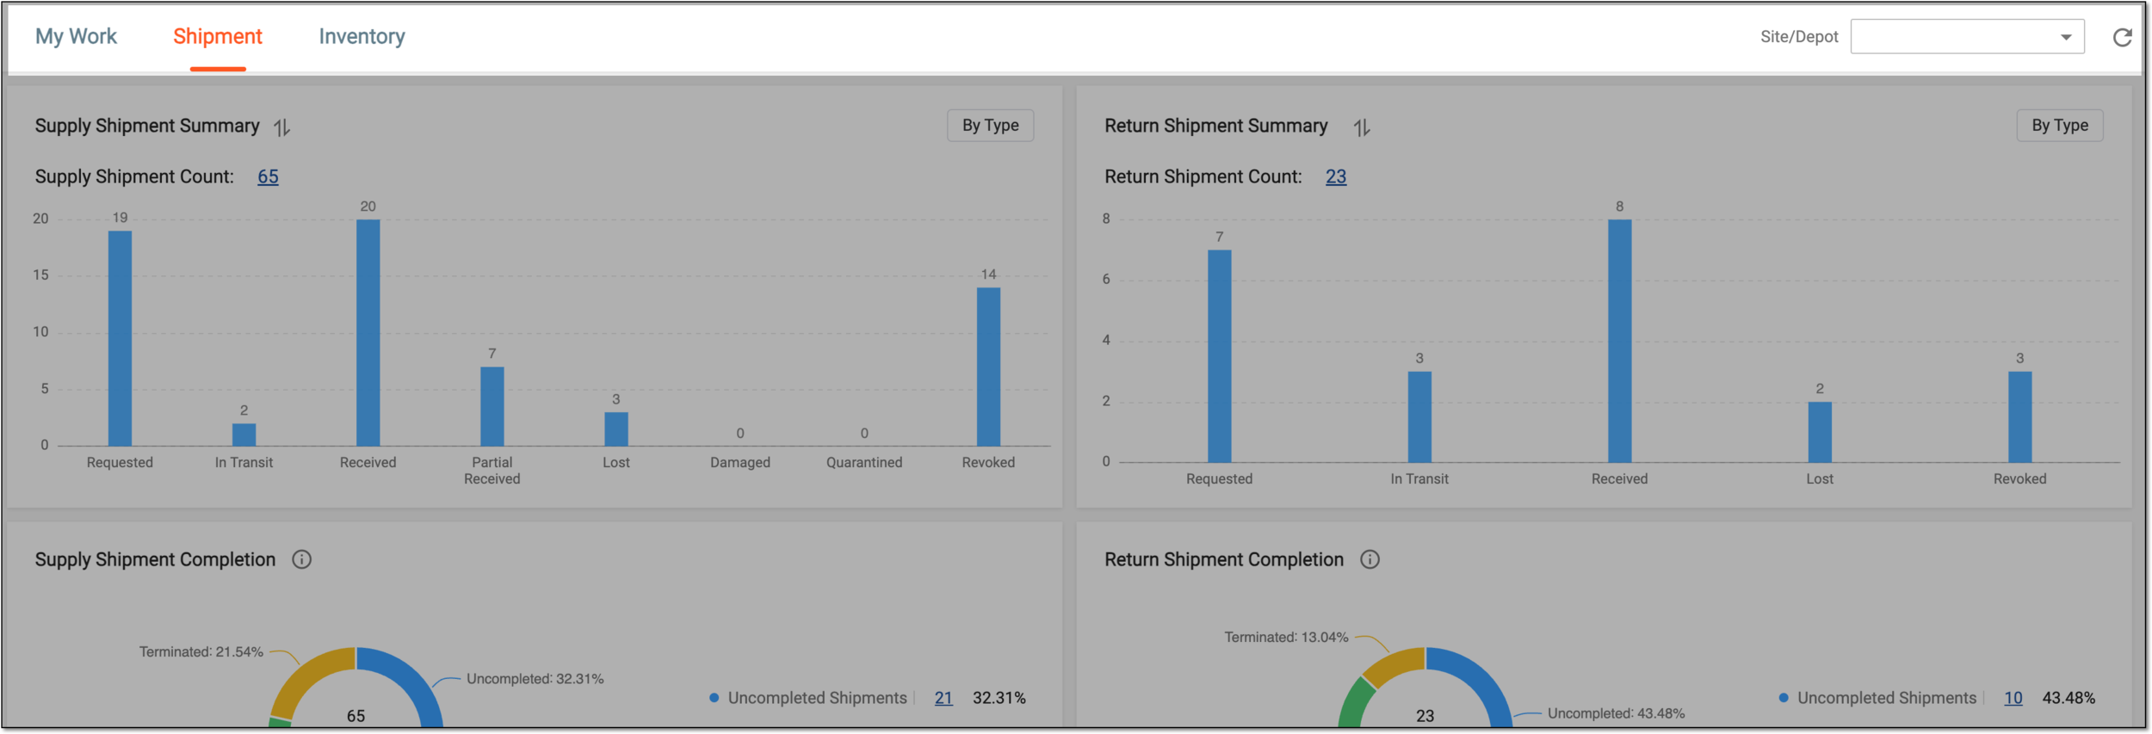
Task: Click sort icon beside Supply Shipment Summary
Action: tap(282, 127)
